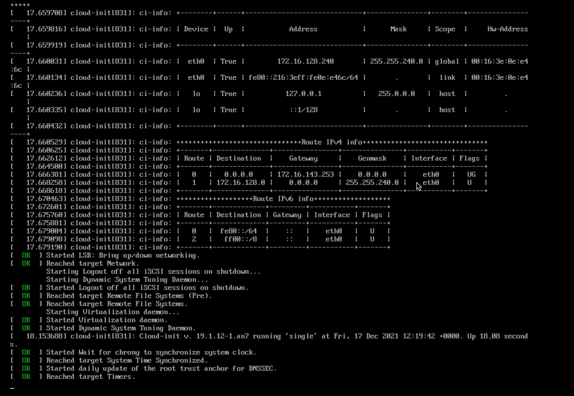Click the Reached target Timers line
This screenshot has height=396, width=574.
tap(90, 377)
